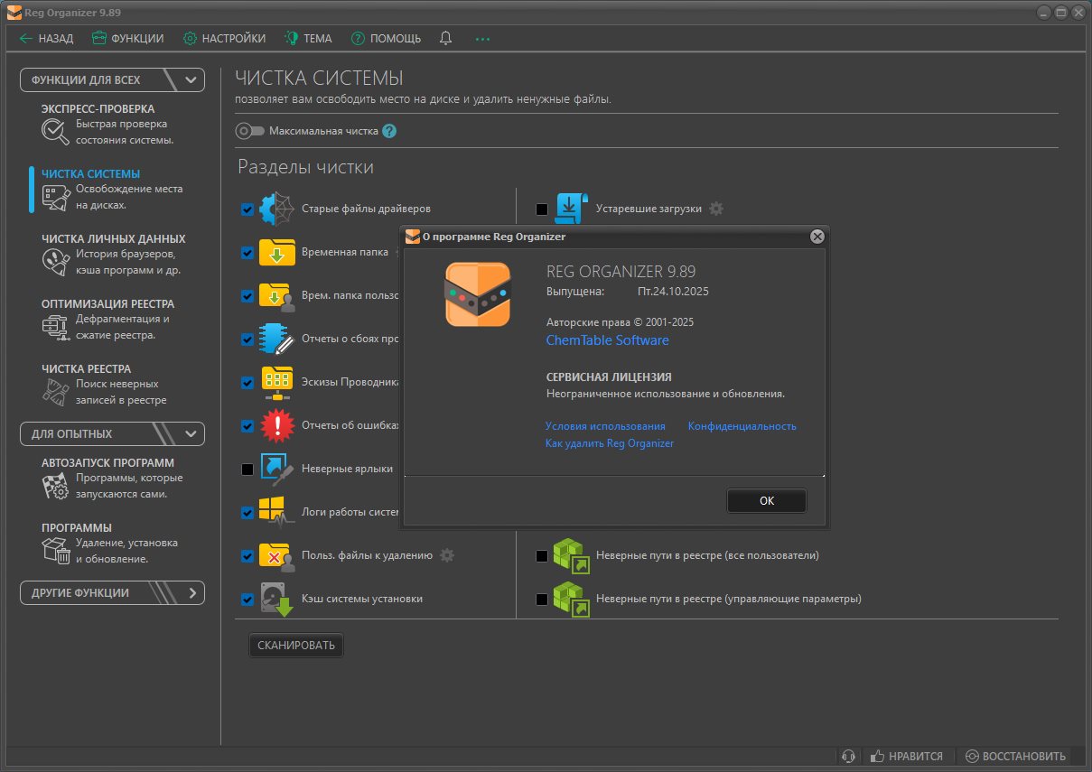
Task: Open the three-dots overflow menu
Action: pos(482,39)
